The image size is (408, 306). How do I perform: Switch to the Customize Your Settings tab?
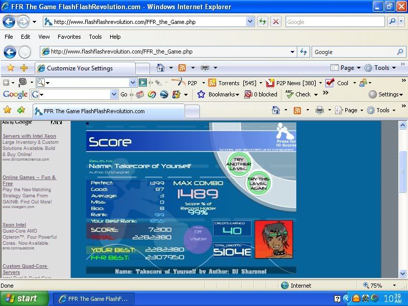(80, 68)
